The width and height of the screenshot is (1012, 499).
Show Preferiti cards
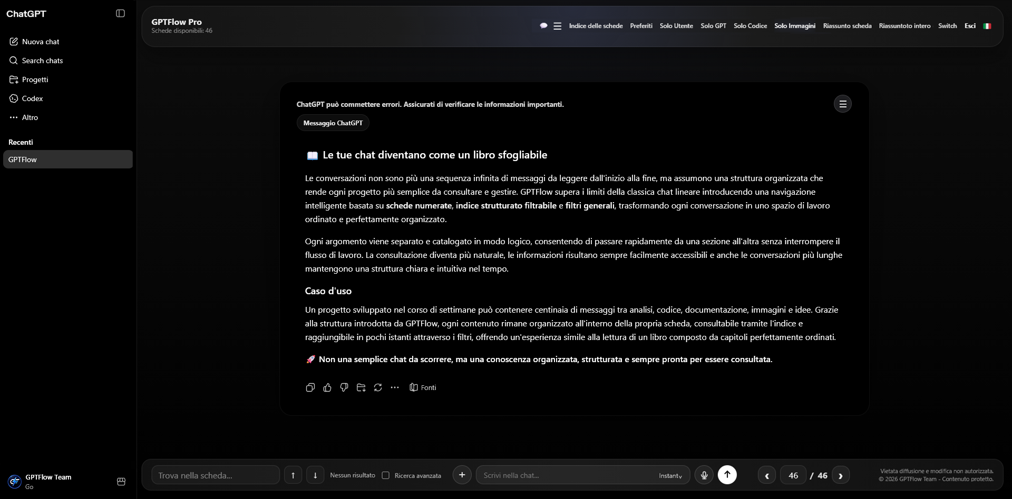[641, 26]
